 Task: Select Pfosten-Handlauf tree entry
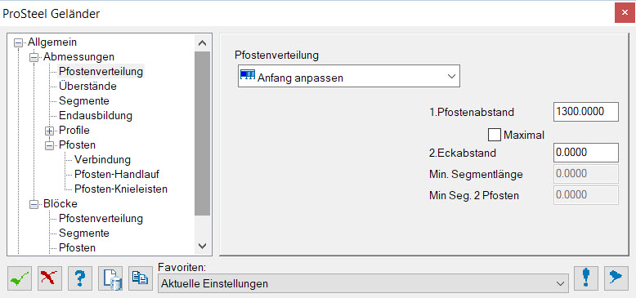117,174
